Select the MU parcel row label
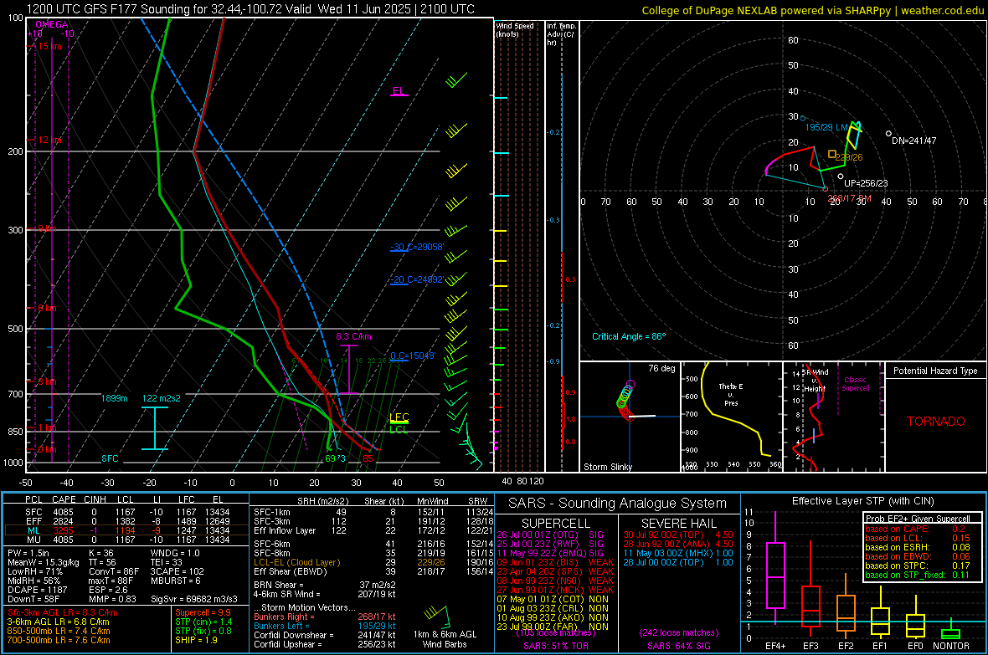The width and height of the screenshot is (988, 655). tap(33, 540)
